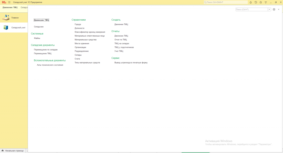The width and height of the screenshot is (283, 153).
Task: Open the Склады catalog
Action: pyautogui.click(x=78, y=55)
